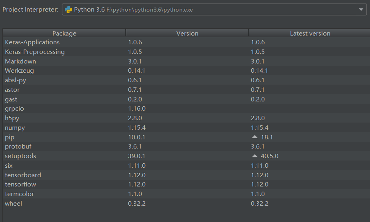Screen dimensions: 370x222
Task: Sort by Latest version column header
Action: click(x=310, y=33)
